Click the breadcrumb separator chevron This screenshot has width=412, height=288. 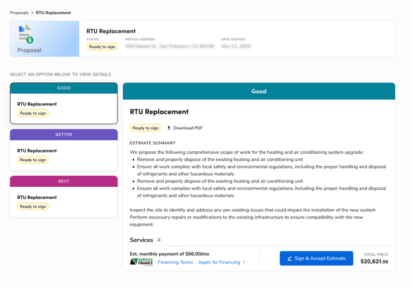tap(32, 13)
